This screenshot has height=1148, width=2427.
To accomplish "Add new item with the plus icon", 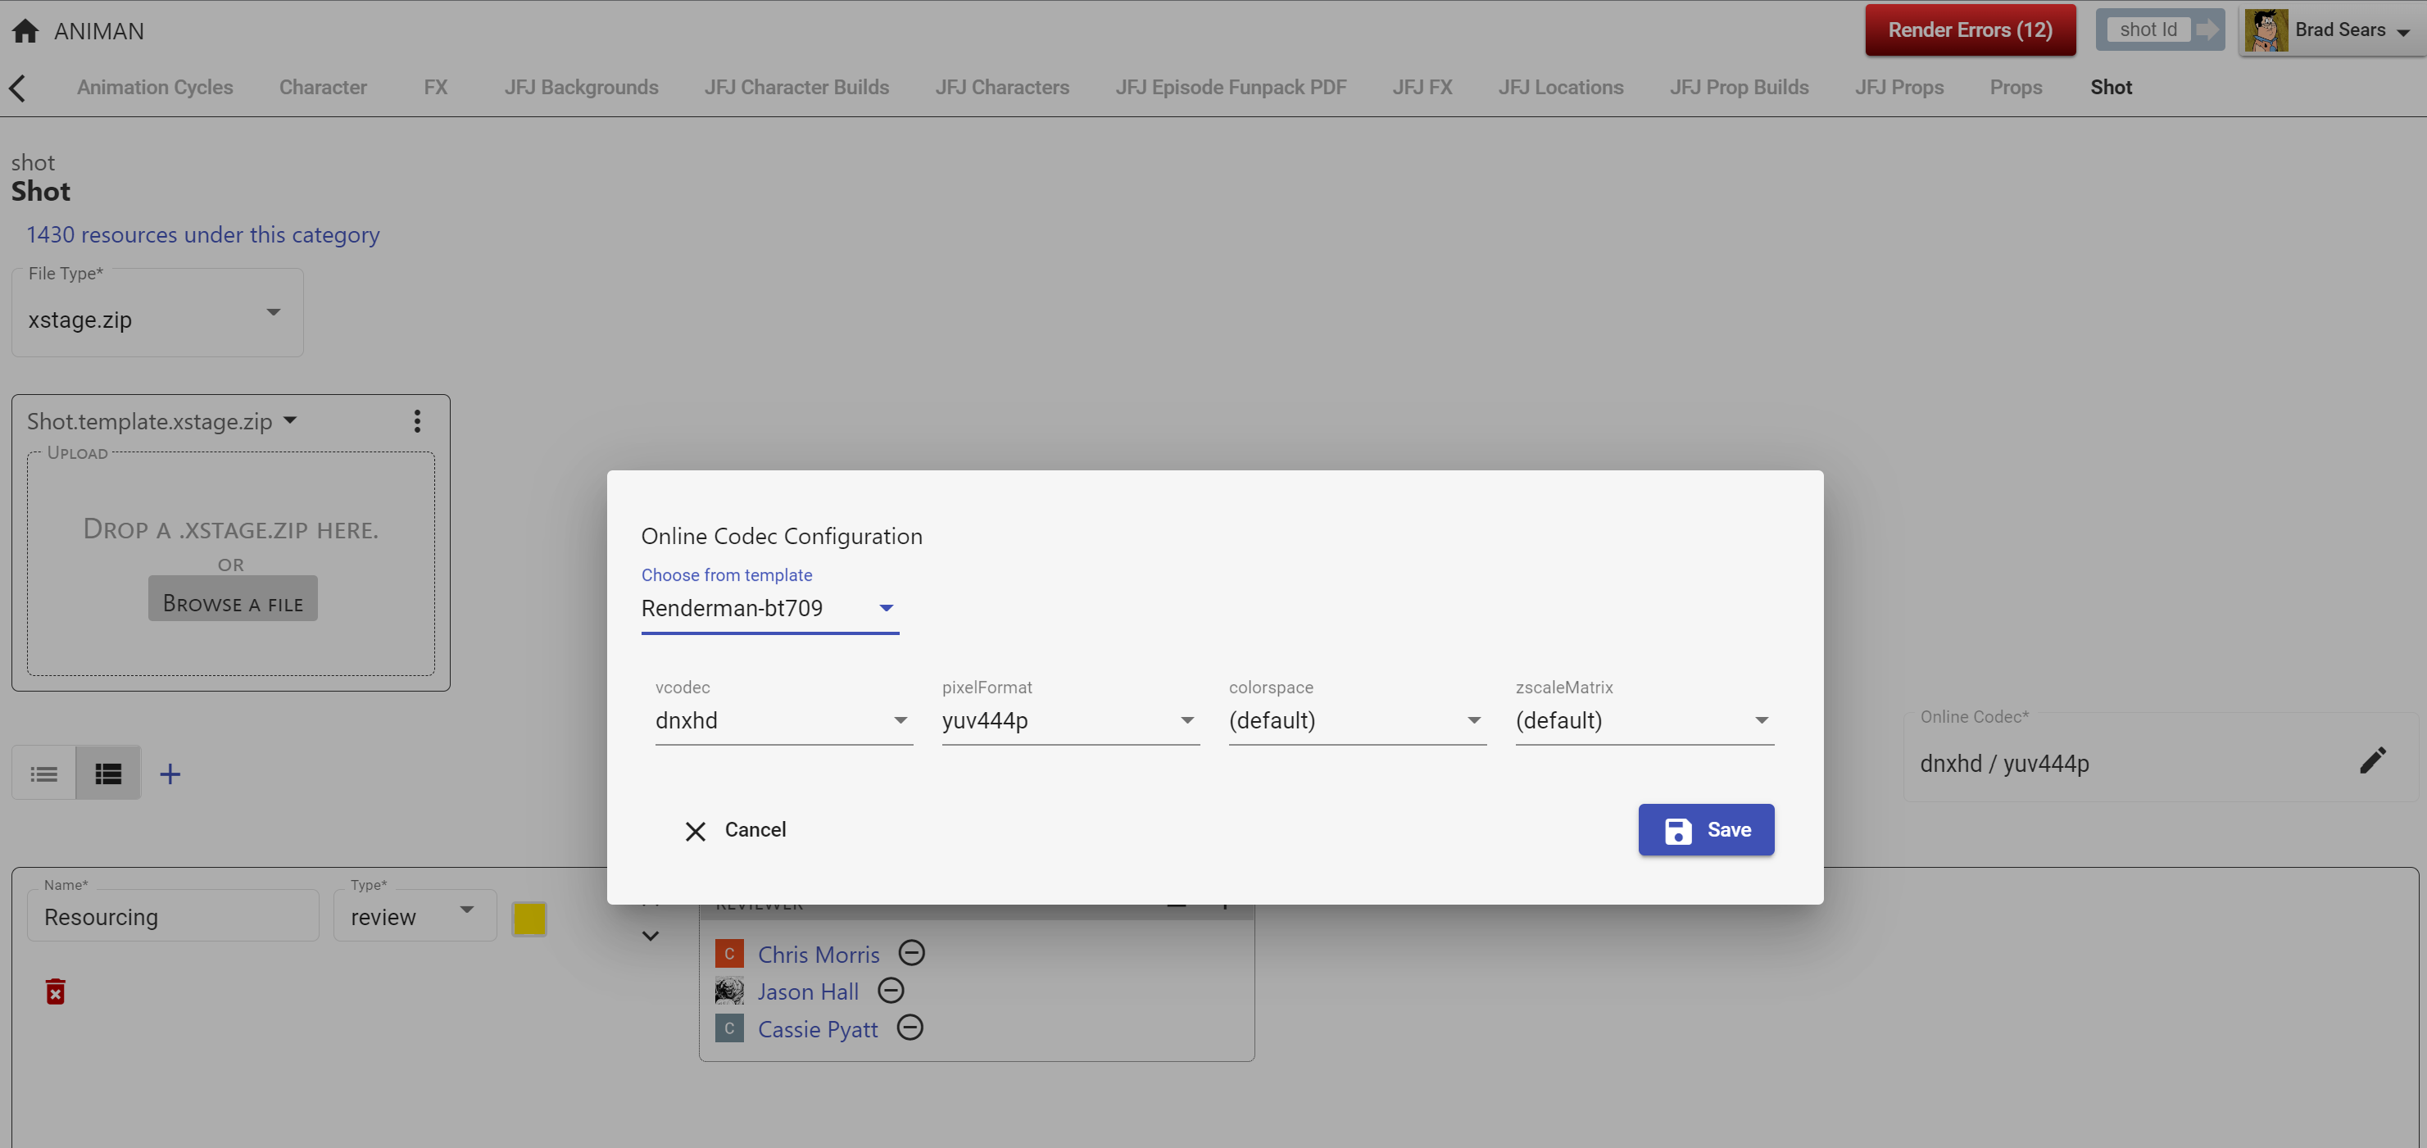I will coord(170,774).
